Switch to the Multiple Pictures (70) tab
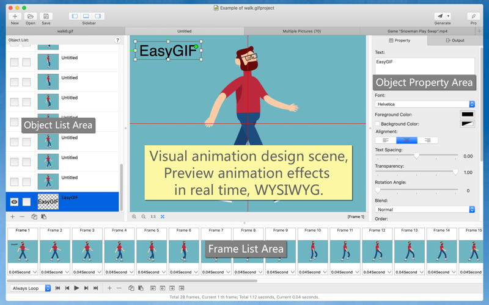This screenshot has height=305, width=489. pyautogui.click(x=301, y=31)
